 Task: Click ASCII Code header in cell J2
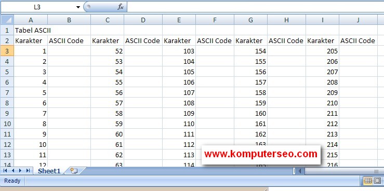(357, 40)
